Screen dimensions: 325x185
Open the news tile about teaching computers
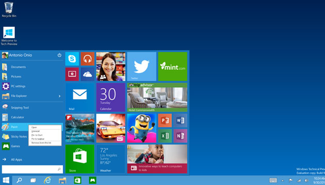click(157, 159)
